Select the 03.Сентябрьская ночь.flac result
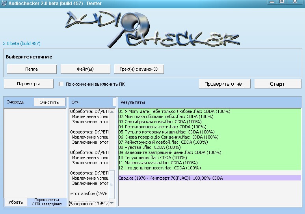Image resolution: width=305 pixels, height=214 pixels. click(x=158, y=122)
